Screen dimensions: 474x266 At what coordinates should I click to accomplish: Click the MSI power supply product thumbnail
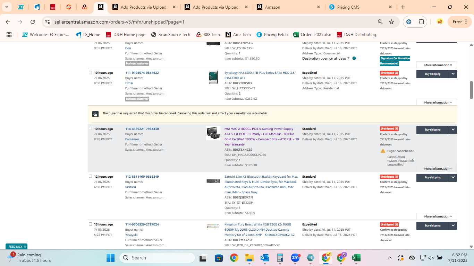[x=213, y=133]
